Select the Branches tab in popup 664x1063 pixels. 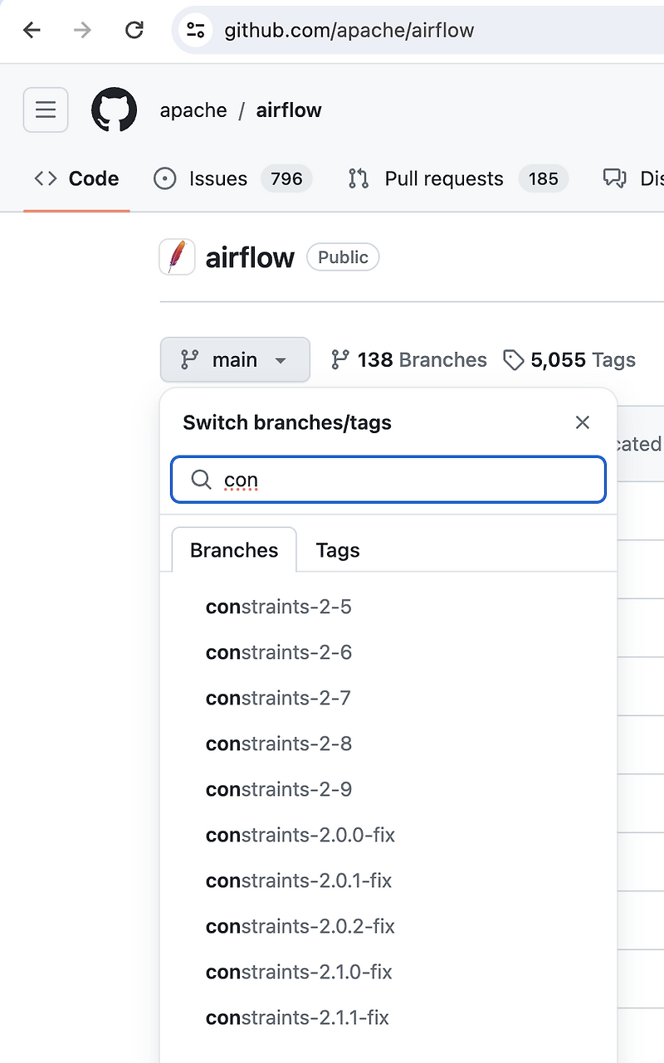click(234, 550)
